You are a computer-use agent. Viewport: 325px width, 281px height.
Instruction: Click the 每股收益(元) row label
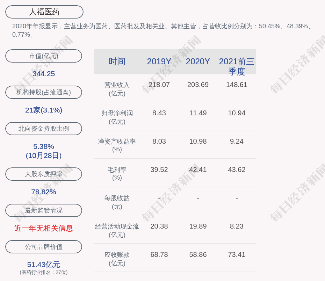pyautogui.click(x=117, y=202)
